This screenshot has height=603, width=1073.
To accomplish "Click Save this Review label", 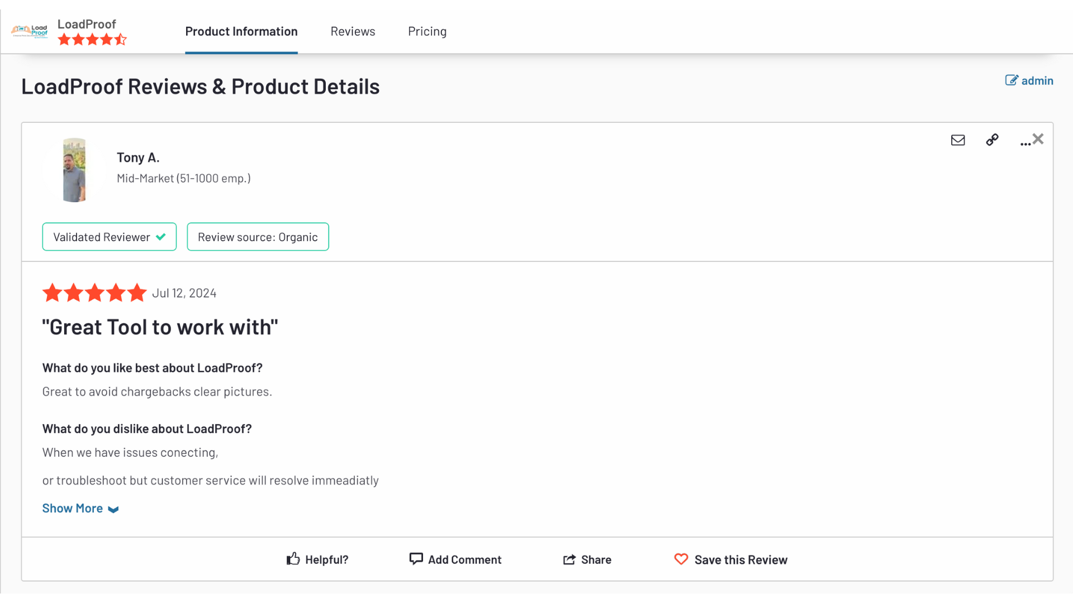I will 741,559.
